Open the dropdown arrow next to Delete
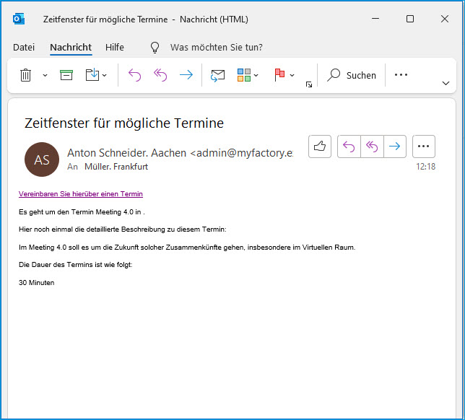The width and height of the screenshot is (465, 420). pos(45,75)
